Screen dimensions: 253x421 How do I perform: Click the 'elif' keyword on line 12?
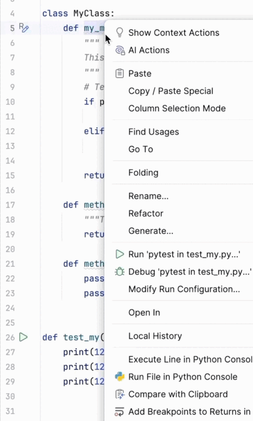tap(94, 131)
